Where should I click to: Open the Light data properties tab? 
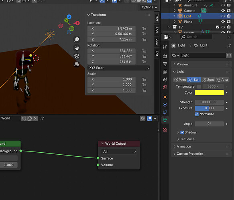point(165,120)
